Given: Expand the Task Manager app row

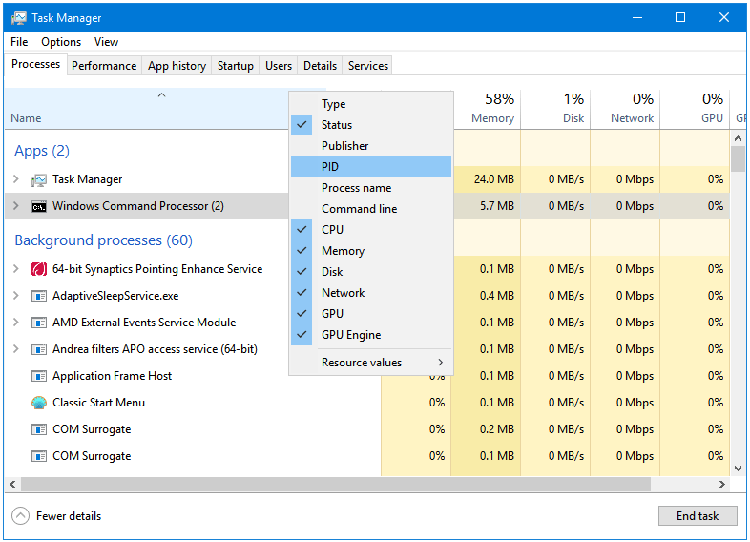Looking at the screenshot, I should pyautogui.click(x=16, y=179).
